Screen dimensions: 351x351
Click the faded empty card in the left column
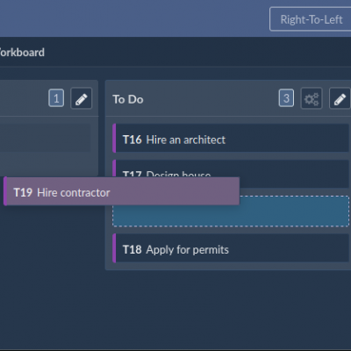pos(46,138)
